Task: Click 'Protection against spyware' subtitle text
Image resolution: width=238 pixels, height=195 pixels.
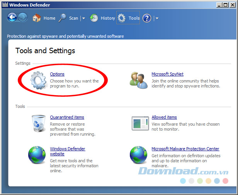Action: tap(65, 36)
